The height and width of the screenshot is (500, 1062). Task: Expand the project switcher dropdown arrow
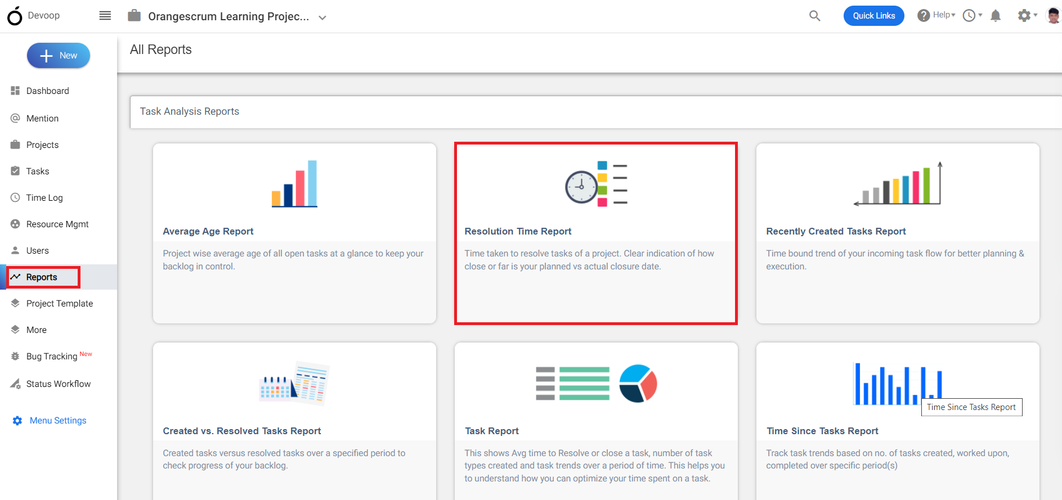click(x=322, y=17)
